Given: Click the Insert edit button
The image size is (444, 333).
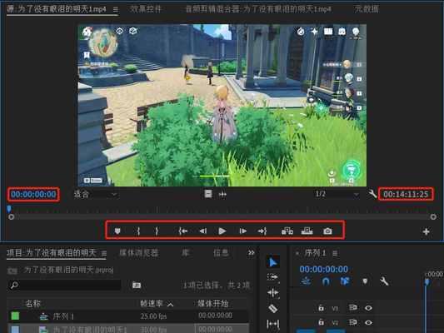Looking at the screenshot, I should coord(287,231).
